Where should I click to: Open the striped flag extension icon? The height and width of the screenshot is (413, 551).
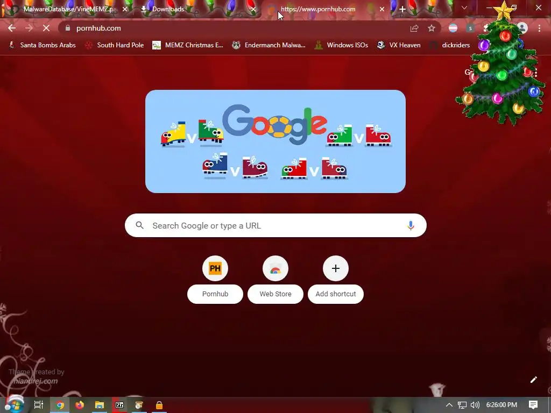point(453,29)
